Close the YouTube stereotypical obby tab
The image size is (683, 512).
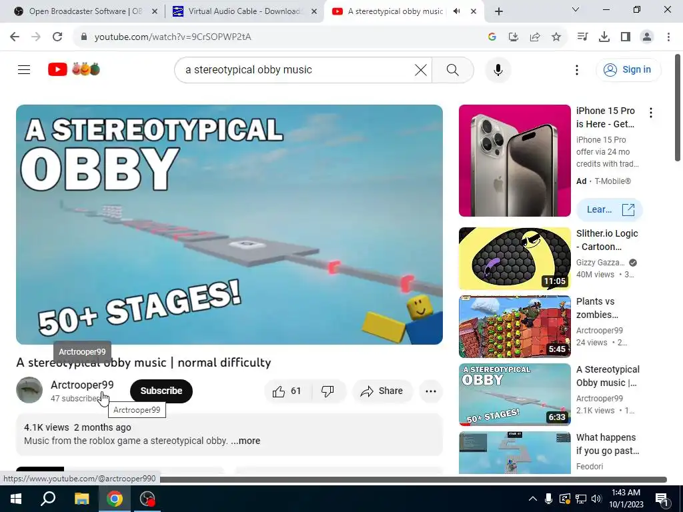click(x=474, y=11)
